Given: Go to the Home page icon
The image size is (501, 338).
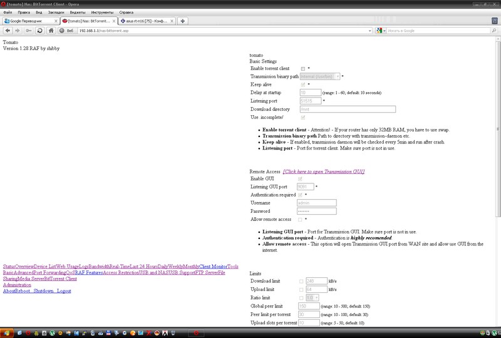Looking at the screenshot, I should pos(51,31).
